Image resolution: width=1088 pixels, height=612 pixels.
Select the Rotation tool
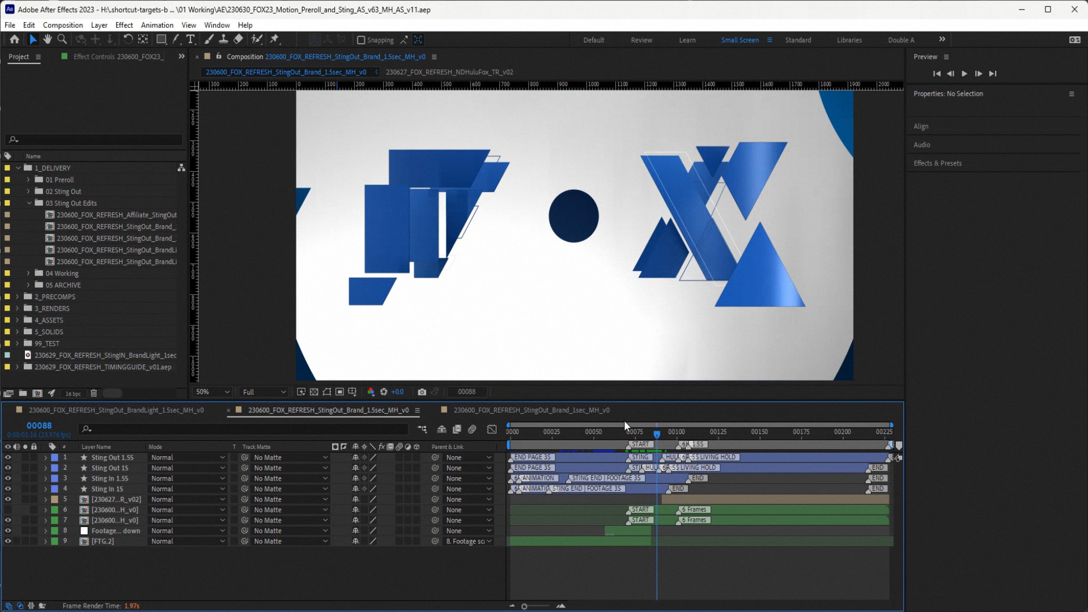(x=128, y=39)
